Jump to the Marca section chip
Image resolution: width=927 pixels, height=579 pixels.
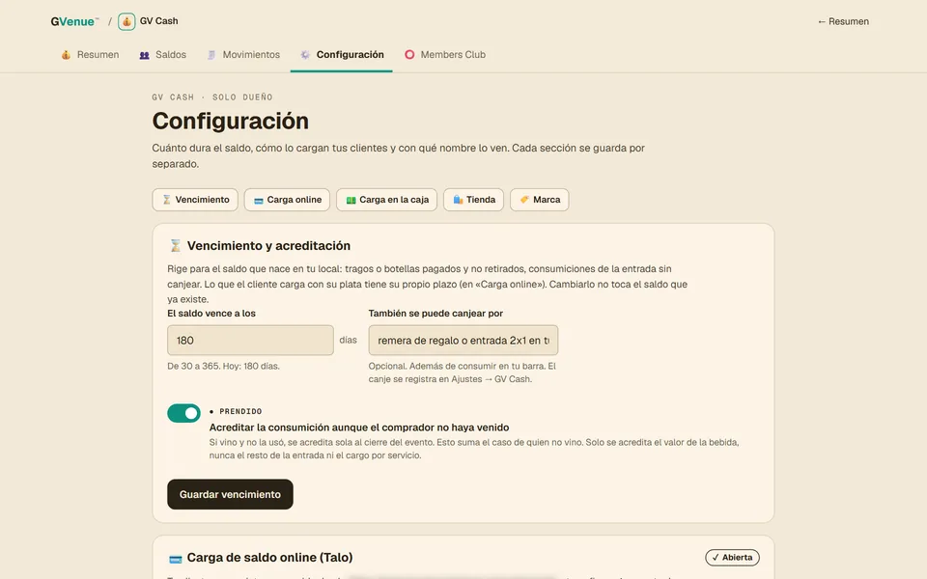click(539, 200)
